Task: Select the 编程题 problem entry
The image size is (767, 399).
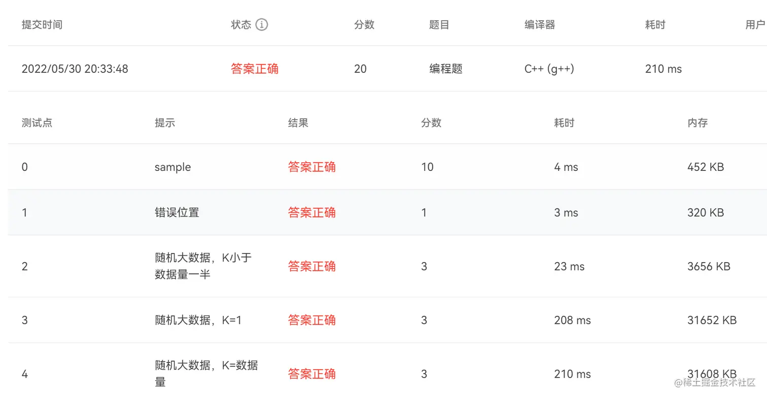Action: click(446, 69)
